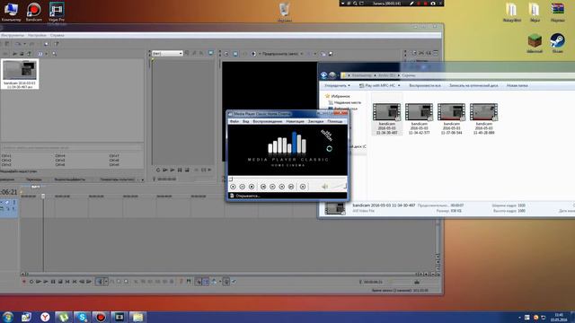Select Недавние места in Explorer sidebar

click(347, 102)
